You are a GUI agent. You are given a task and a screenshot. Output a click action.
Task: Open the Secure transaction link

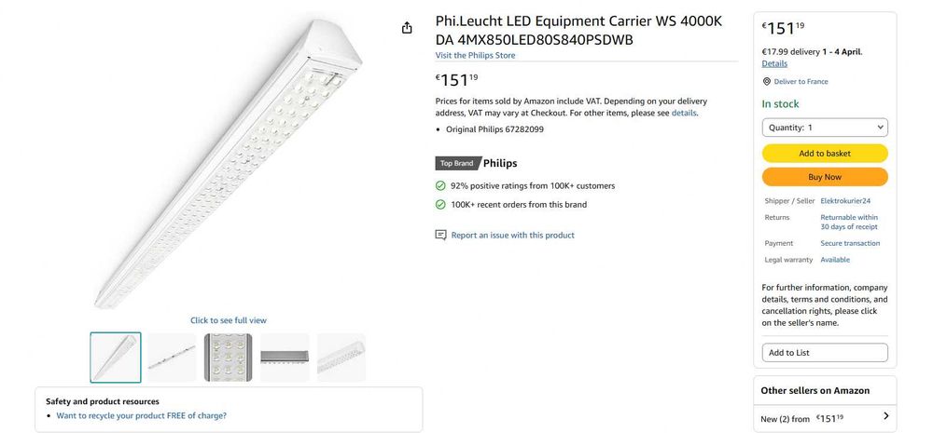click(850, 243)
